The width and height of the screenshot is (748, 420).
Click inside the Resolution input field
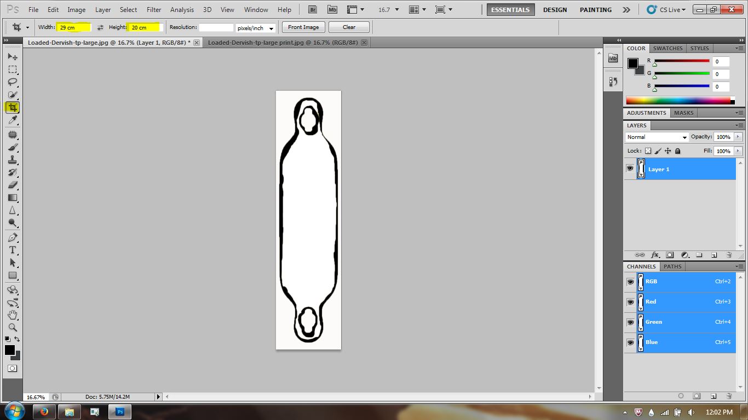pyautogui.click(x=216, y=27)
